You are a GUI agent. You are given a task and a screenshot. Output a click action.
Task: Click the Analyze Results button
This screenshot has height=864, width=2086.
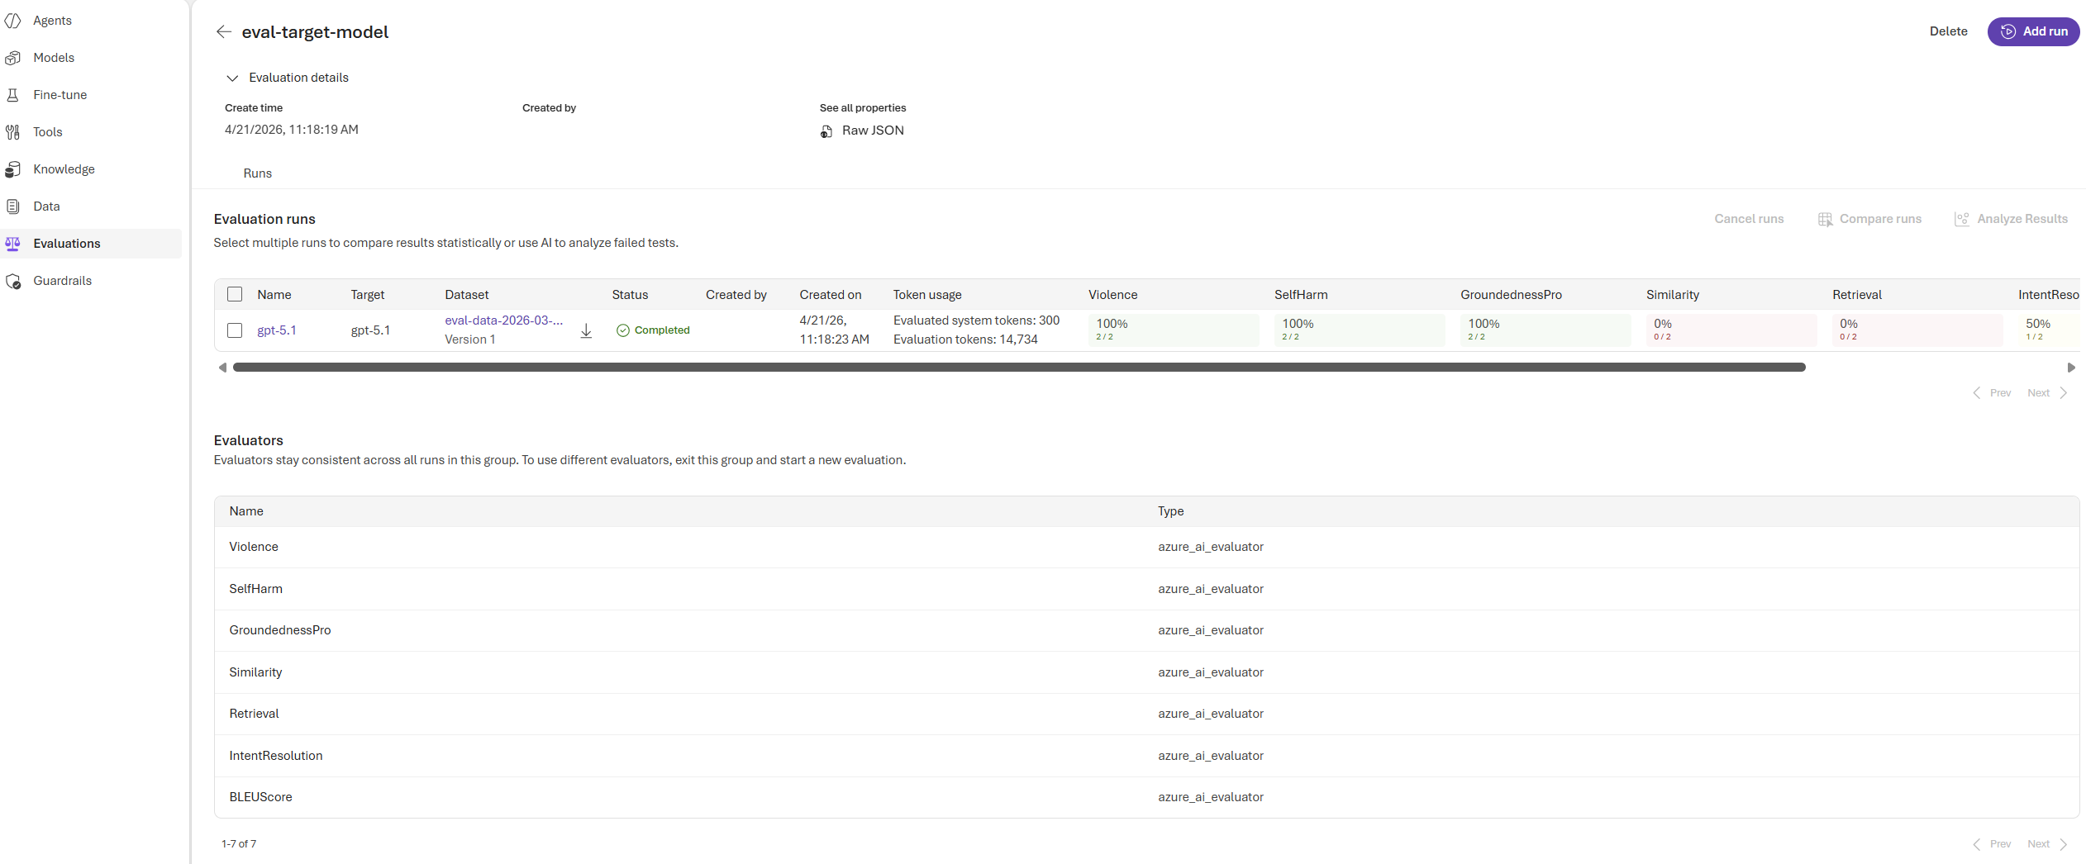click(x=2012, y=219)
